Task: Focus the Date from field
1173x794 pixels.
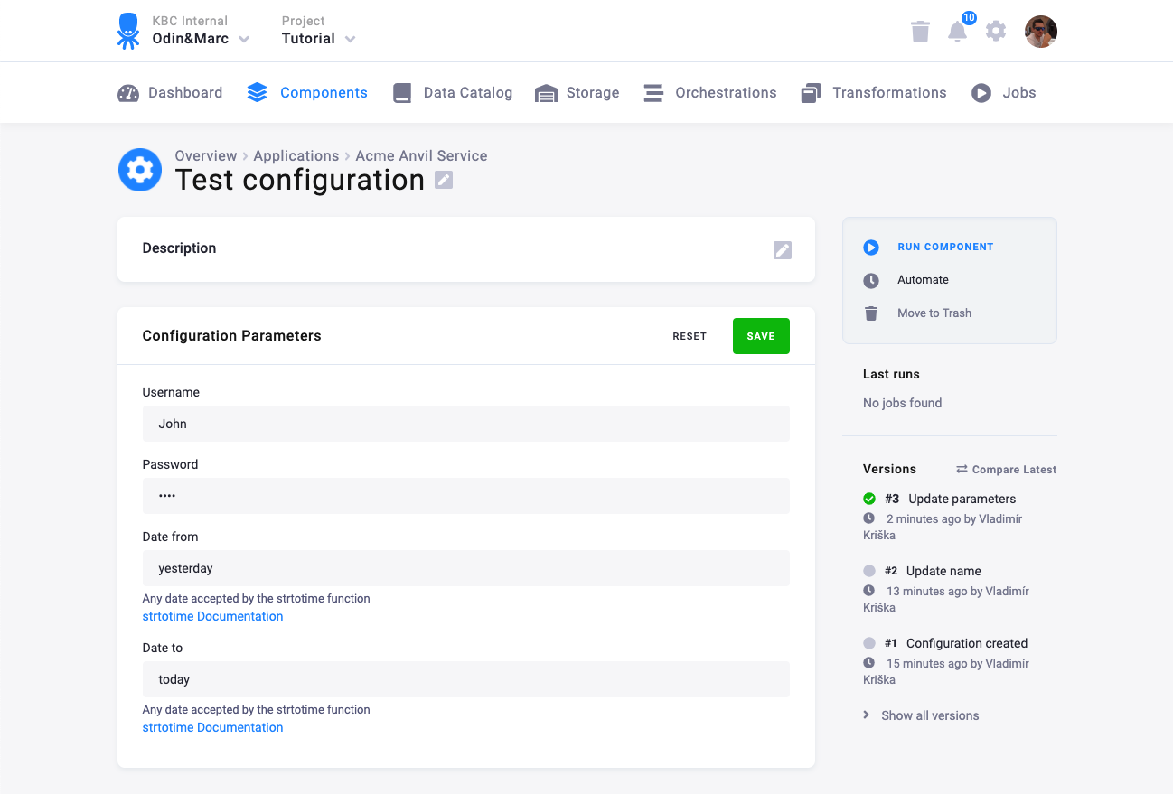Action: [x=466, y=568]
